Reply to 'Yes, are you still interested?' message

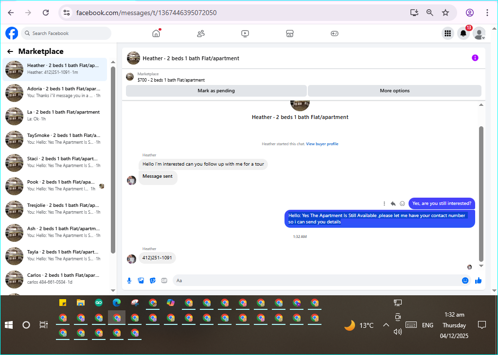393,203
